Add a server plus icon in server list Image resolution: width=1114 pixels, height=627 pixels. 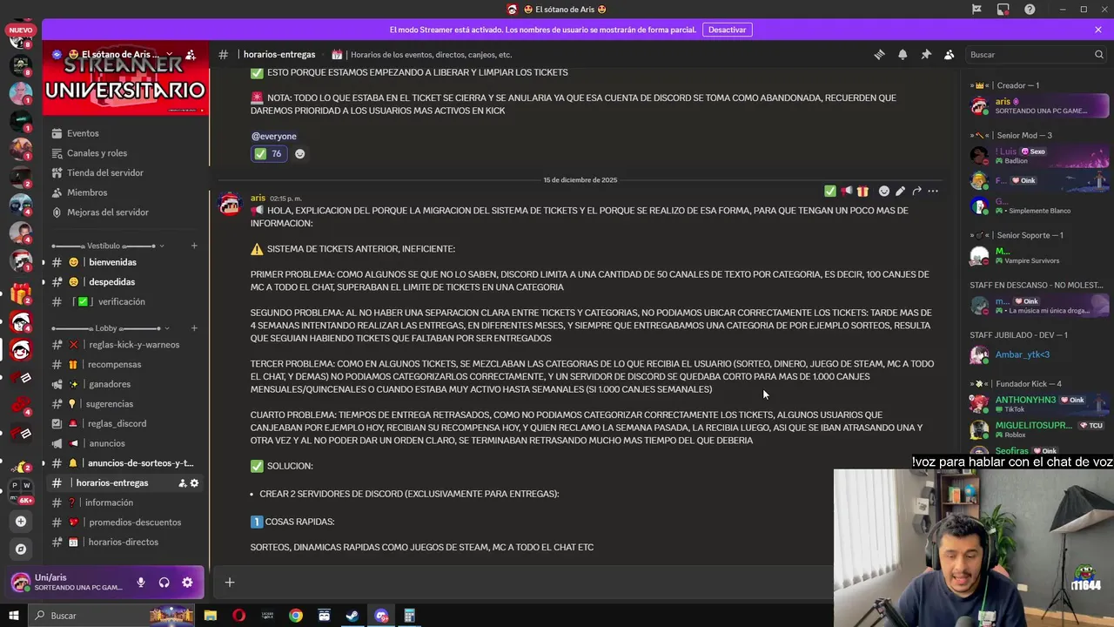[21, 522]
